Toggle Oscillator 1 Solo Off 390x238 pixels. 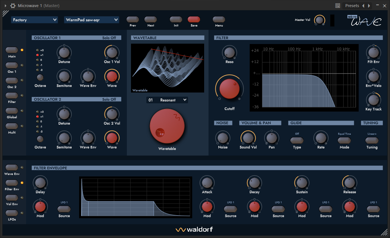point(109,38)
